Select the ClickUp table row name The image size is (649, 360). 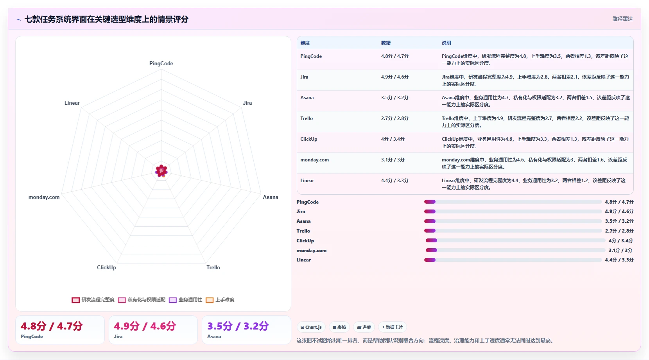pos(309,139)
